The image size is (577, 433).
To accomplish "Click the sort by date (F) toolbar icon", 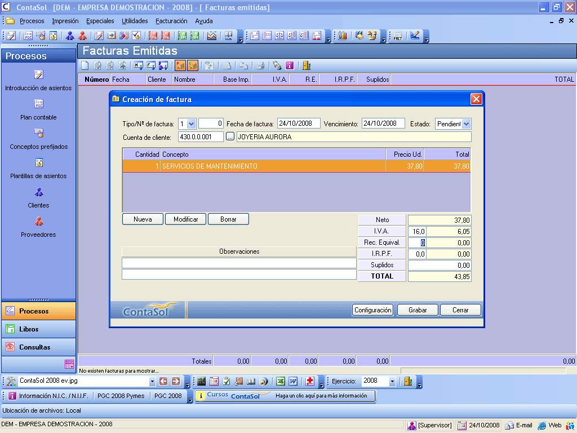I will point(151,65).
